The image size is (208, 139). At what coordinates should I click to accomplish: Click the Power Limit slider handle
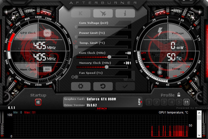tap(76, 37)
